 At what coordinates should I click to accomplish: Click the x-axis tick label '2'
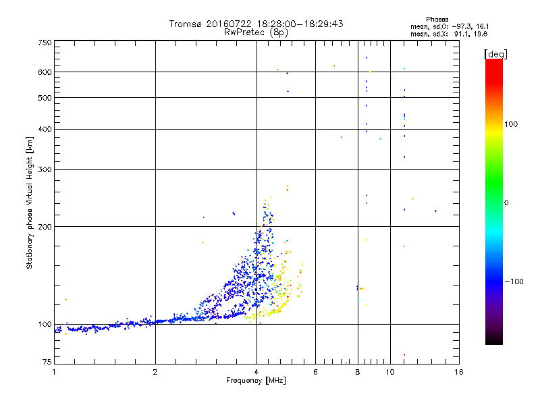point(155,372)
